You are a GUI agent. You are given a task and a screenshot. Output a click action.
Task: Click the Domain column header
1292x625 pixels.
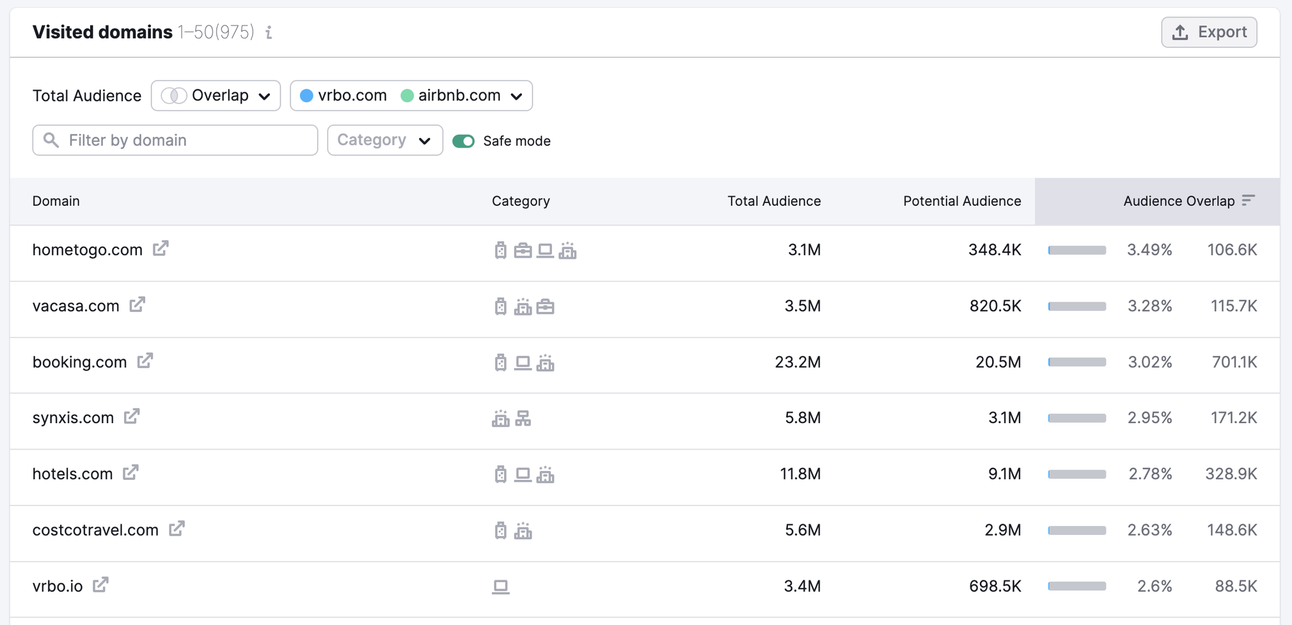point(56,201)
